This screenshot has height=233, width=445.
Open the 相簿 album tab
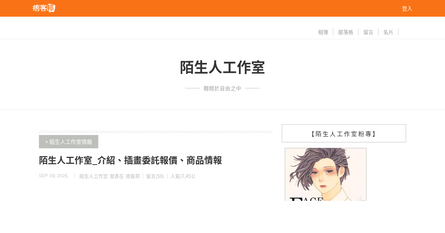323,32
